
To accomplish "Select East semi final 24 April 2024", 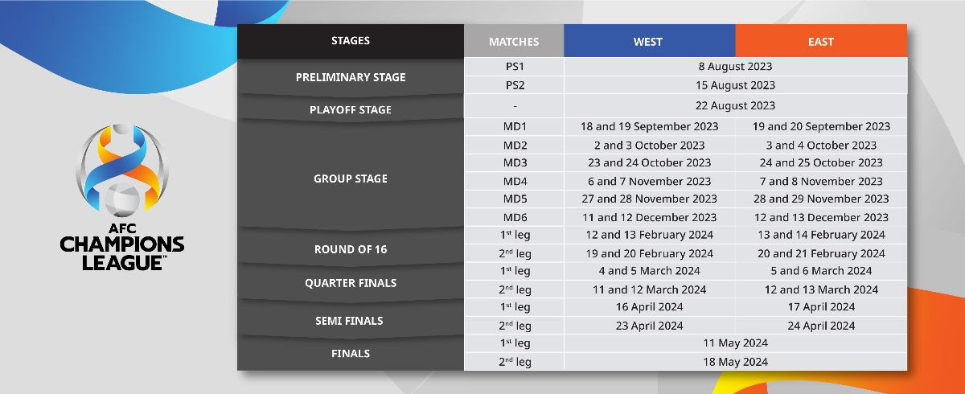I will coord(820,326).
